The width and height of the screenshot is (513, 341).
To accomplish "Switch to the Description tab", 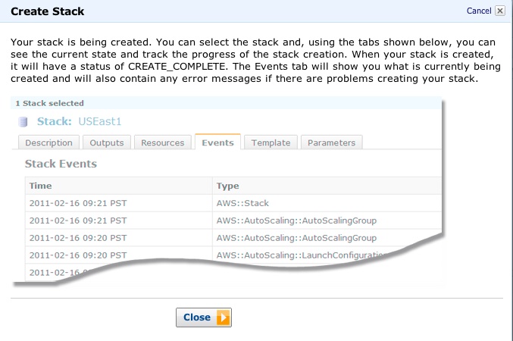I will (48, 142).
